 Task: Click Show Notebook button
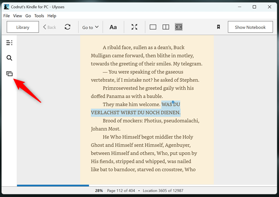coord(250,27)
